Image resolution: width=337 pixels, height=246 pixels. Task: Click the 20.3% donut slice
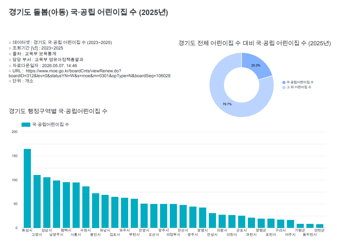pyautogui.click(x=256, y=65)
